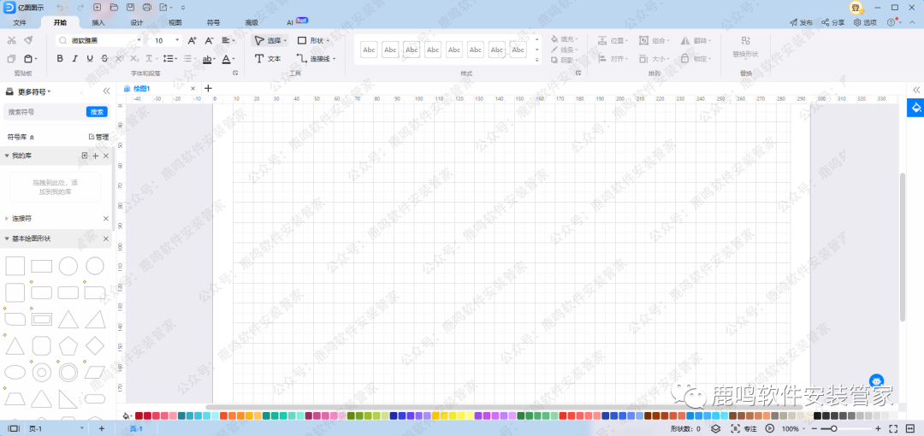Click the Connector (连接线) tool
The image size is (924, 436).
click(x=315, y=59)
